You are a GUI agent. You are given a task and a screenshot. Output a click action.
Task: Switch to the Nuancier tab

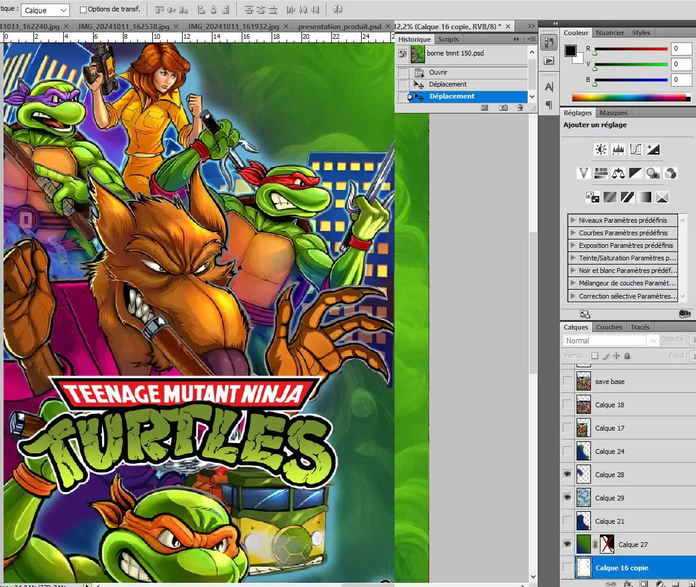pos(610,32)
